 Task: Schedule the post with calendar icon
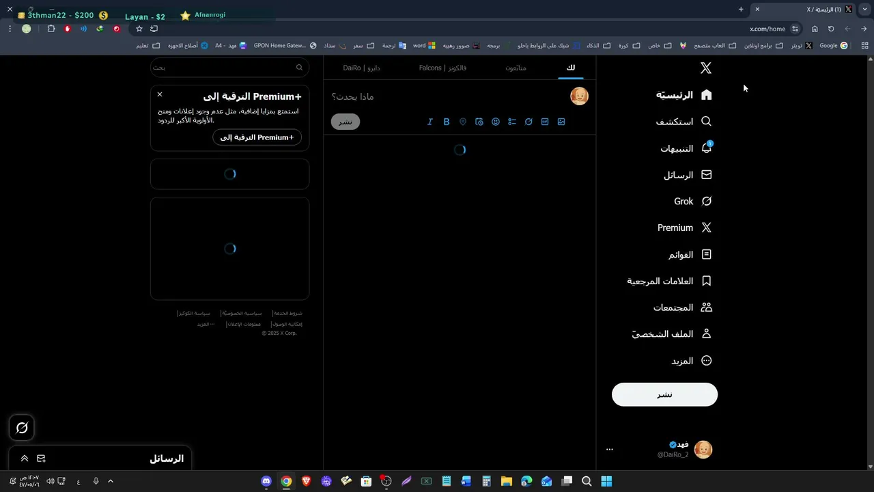[x=479, y=122]
